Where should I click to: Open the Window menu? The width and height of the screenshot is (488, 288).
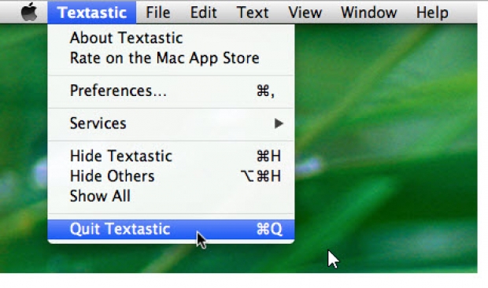[x=369, y=13]
